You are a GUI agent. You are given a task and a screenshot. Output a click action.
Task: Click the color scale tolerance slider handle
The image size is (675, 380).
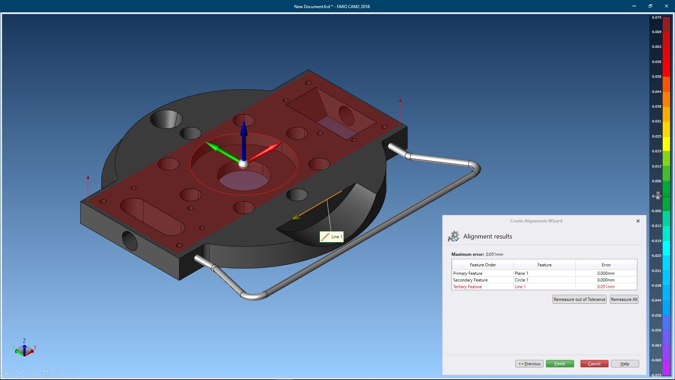[x=658, y=196]
